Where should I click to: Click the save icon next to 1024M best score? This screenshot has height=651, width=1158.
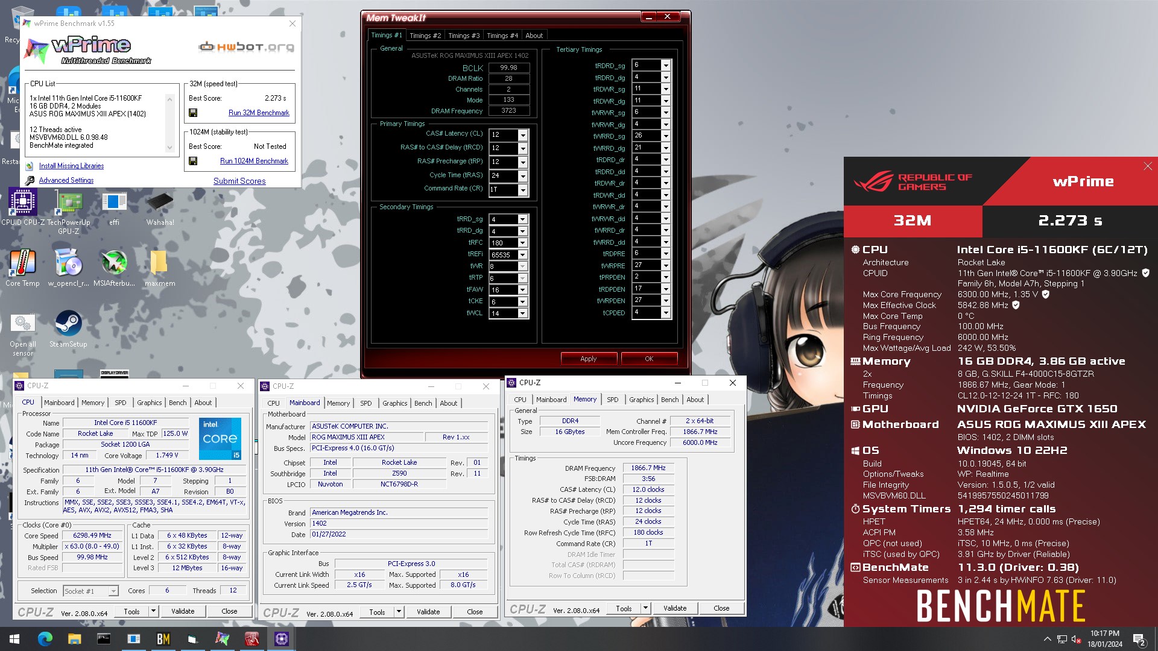click(x=193, y=161)
